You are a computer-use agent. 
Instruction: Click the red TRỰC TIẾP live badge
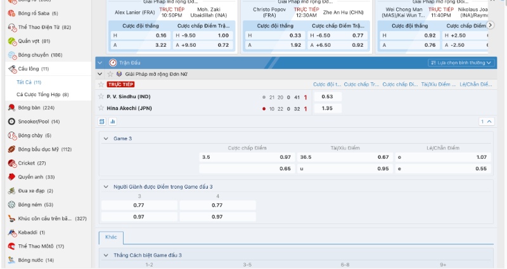point(120,84)
